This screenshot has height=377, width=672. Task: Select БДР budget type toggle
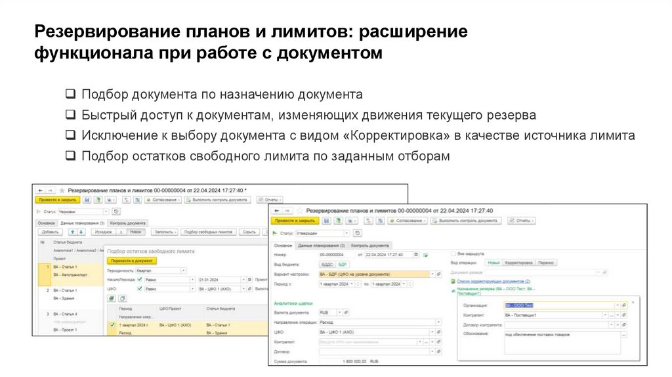pyautogui.click(x=342, y=265)
